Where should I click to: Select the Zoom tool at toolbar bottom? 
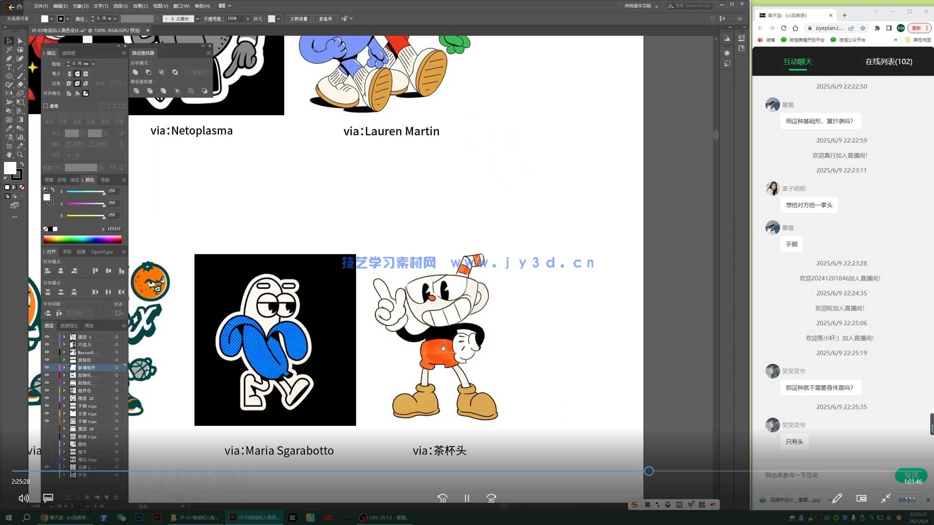click(x=19, y=155)
